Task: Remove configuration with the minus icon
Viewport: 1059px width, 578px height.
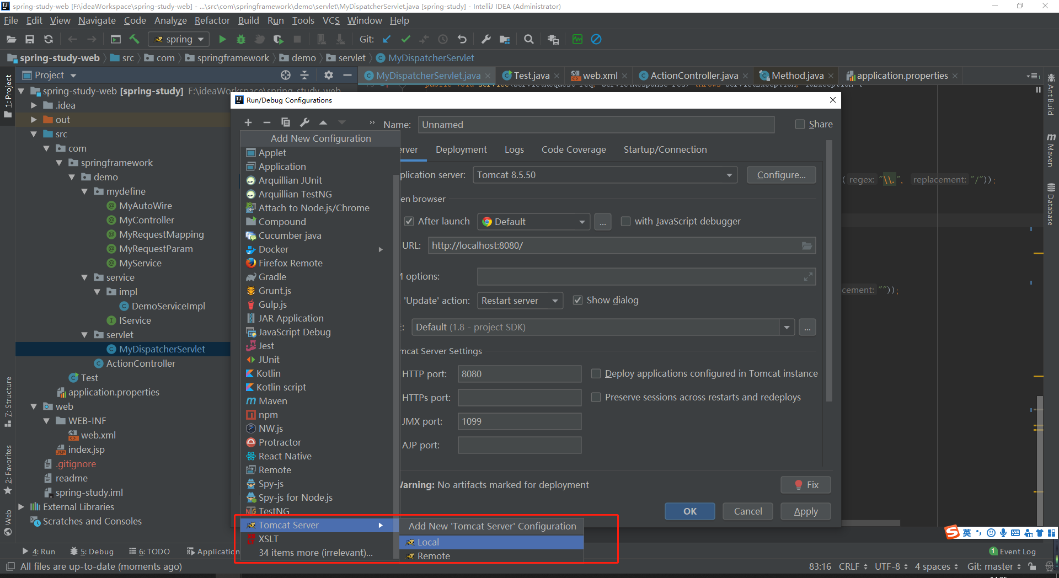Action: coord(267,122)
